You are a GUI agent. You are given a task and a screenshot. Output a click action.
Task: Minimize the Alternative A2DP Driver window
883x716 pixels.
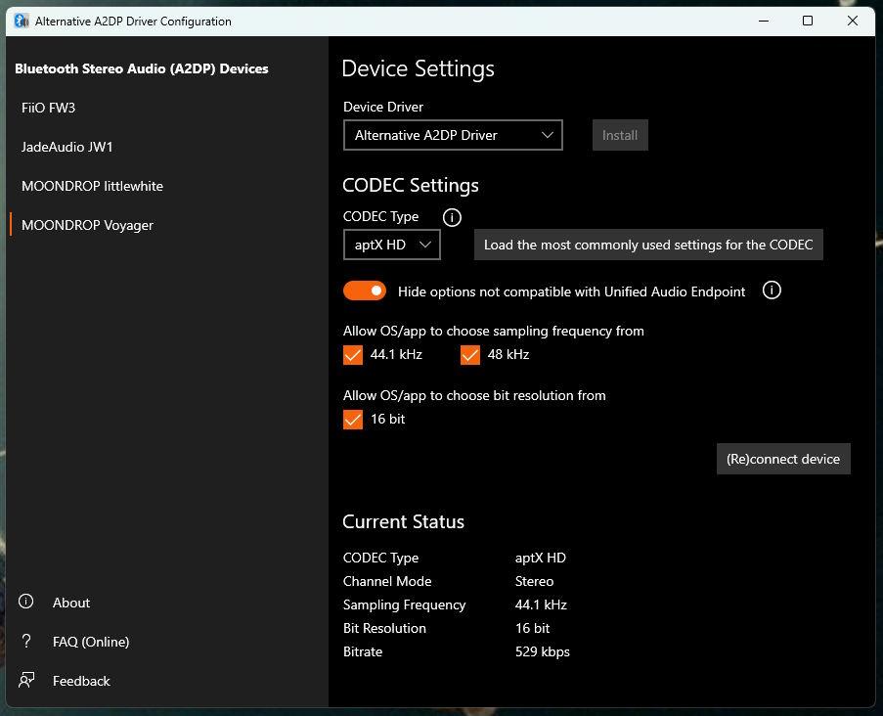pyautogui.click(x=763, y=21)
